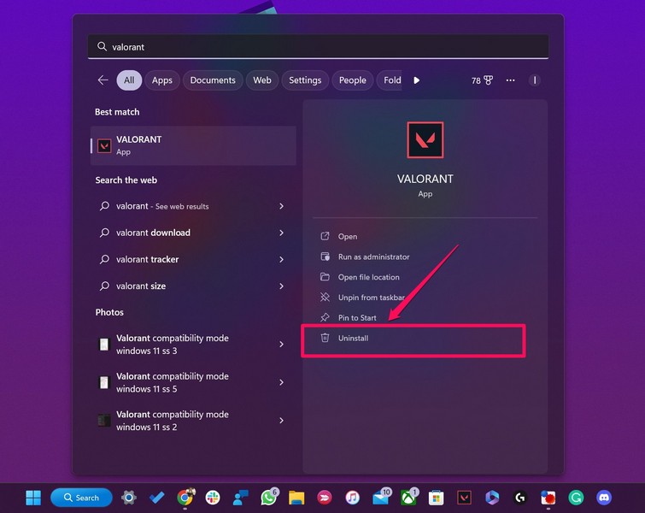Image resolution: width=645 pixels, height=513 pixels.
Task: Open Xbox app from the taskbar
Action: [409, 498]
